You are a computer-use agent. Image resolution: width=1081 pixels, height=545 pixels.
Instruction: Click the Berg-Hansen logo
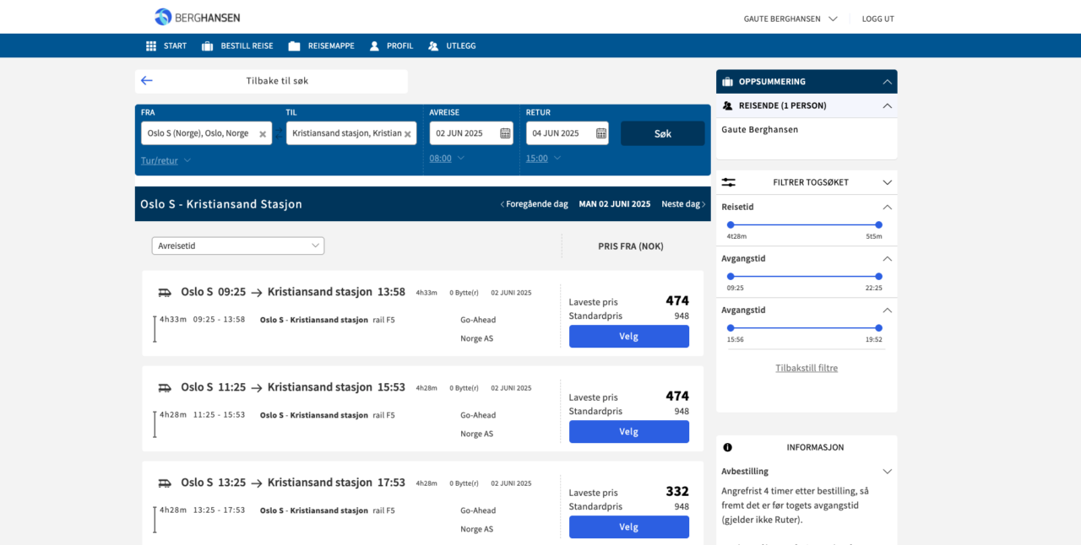(197, 17)
